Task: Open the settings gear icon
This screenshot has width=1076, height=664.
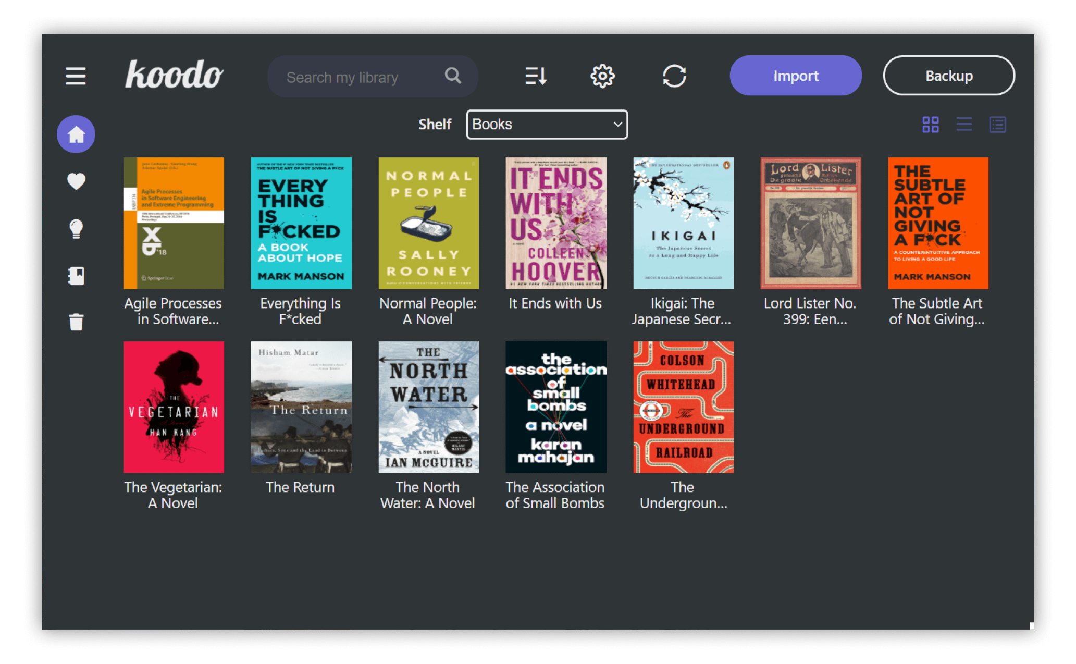Action: click(x=602, y=76)
